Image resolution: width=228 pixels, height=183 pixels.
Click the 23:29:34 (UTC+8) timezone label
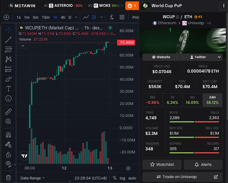click(91, 178)
